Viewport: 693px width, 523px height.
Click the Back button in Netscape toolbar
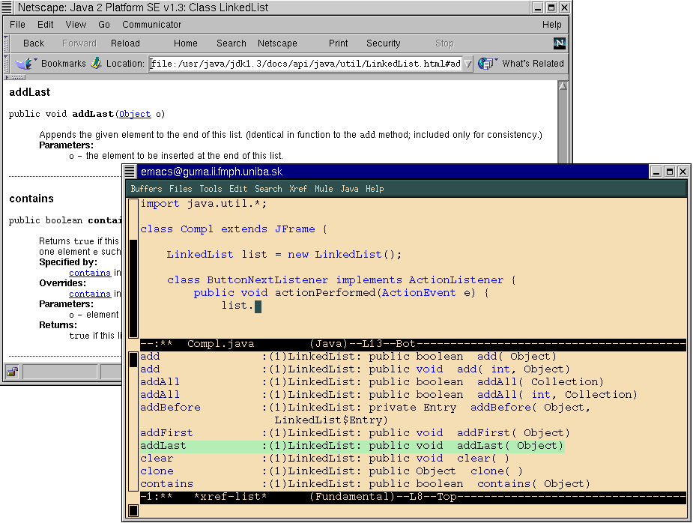[x=34, y=43]
